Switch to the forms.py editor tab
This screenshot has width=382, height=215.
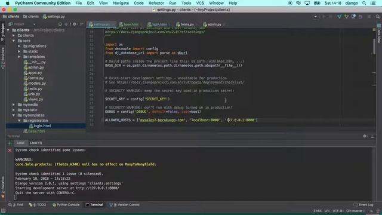187,24
